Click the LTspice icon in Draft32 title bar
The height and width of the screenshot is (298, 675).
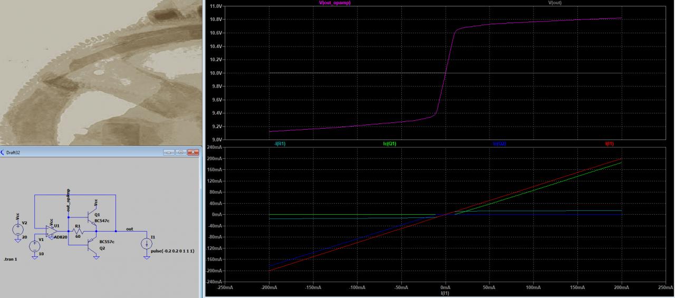[3, 152]
